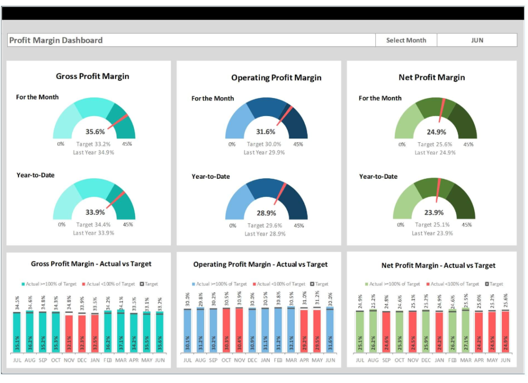Select the red NOV bar in Gross chart
The height and width of the screenshot is (383, 528).
pos(69,333)
